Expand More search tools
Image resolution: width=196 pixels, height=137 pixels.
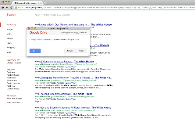[15, 102]
